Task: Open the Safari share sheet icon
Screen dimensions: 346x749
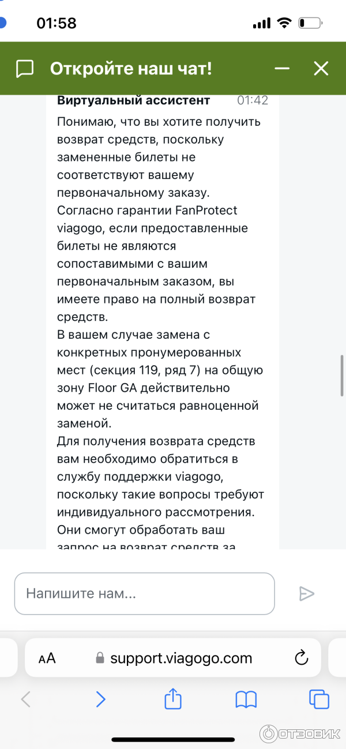Action: pyautogui.click(x=172, y=699)
